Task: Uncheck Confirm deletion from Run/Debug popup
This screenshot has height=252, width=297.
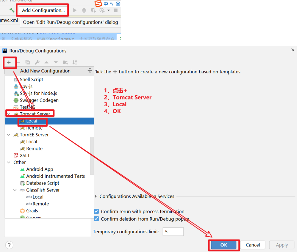Action: click(x=96, y=219)
